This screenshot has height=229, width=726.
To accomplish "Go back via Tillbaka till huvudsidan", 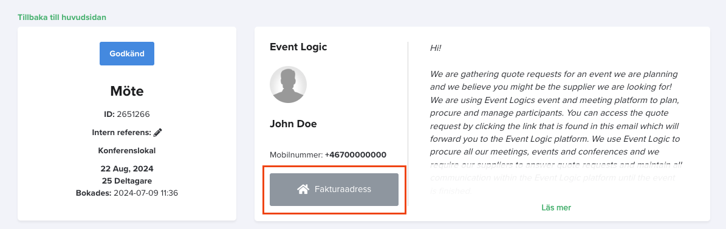I will pyautogui.click(x=62, y=17).
